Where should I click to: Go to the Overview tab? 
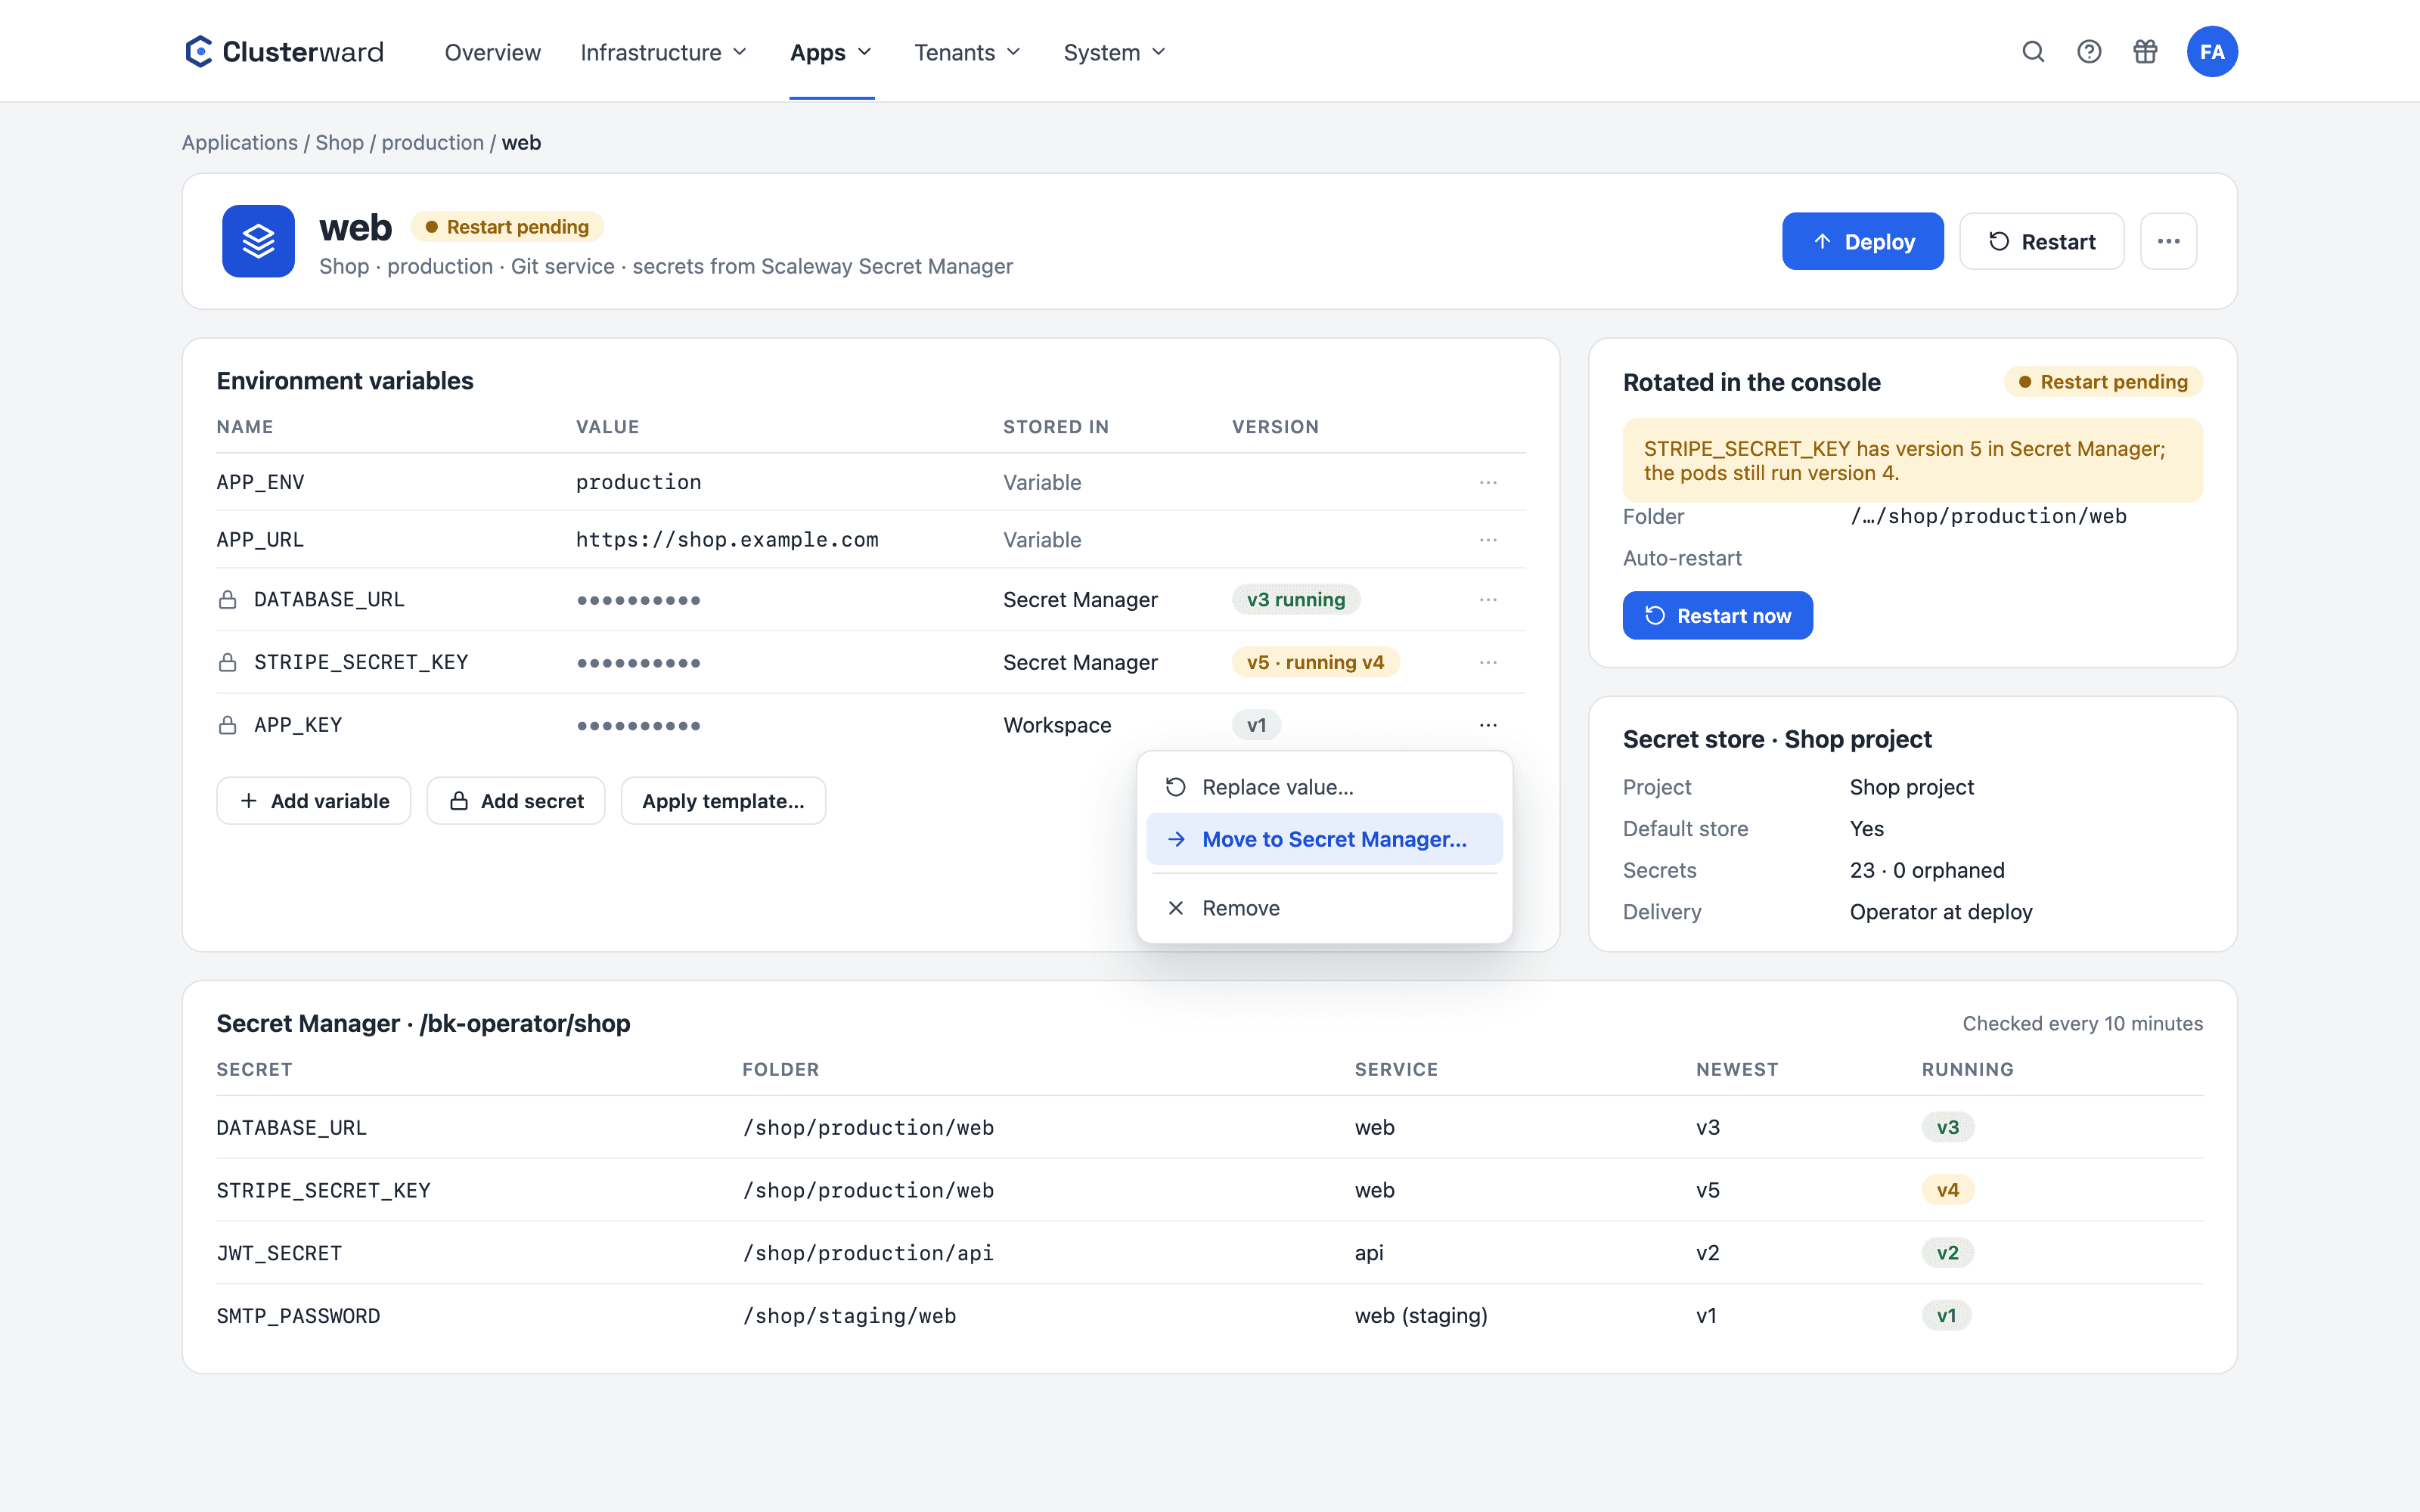point(492,52)
